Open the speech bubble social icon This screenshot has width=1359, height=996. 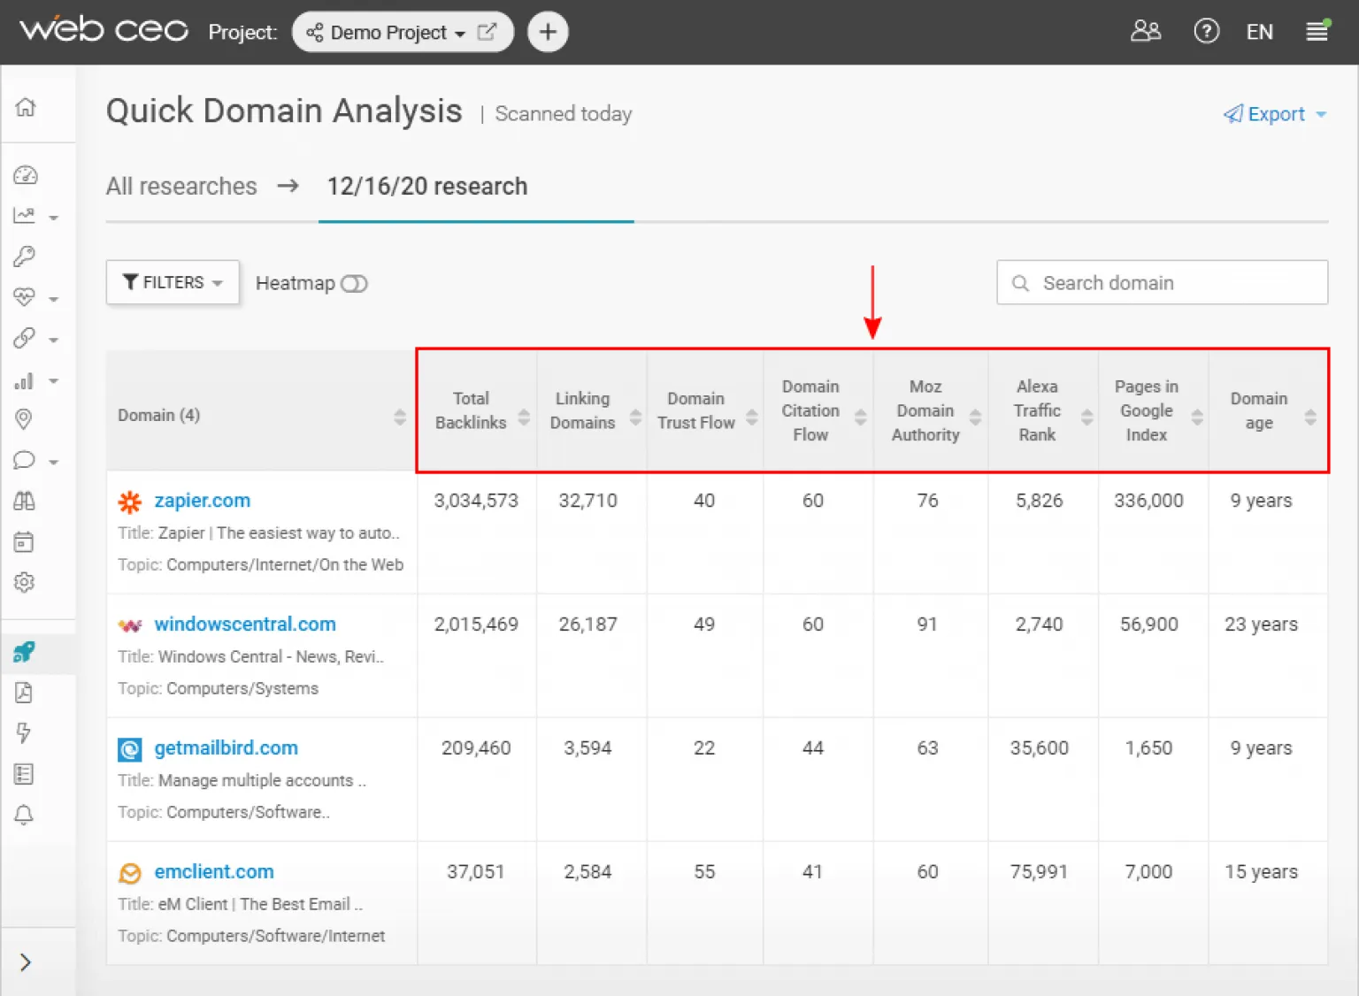click(24, 460)
